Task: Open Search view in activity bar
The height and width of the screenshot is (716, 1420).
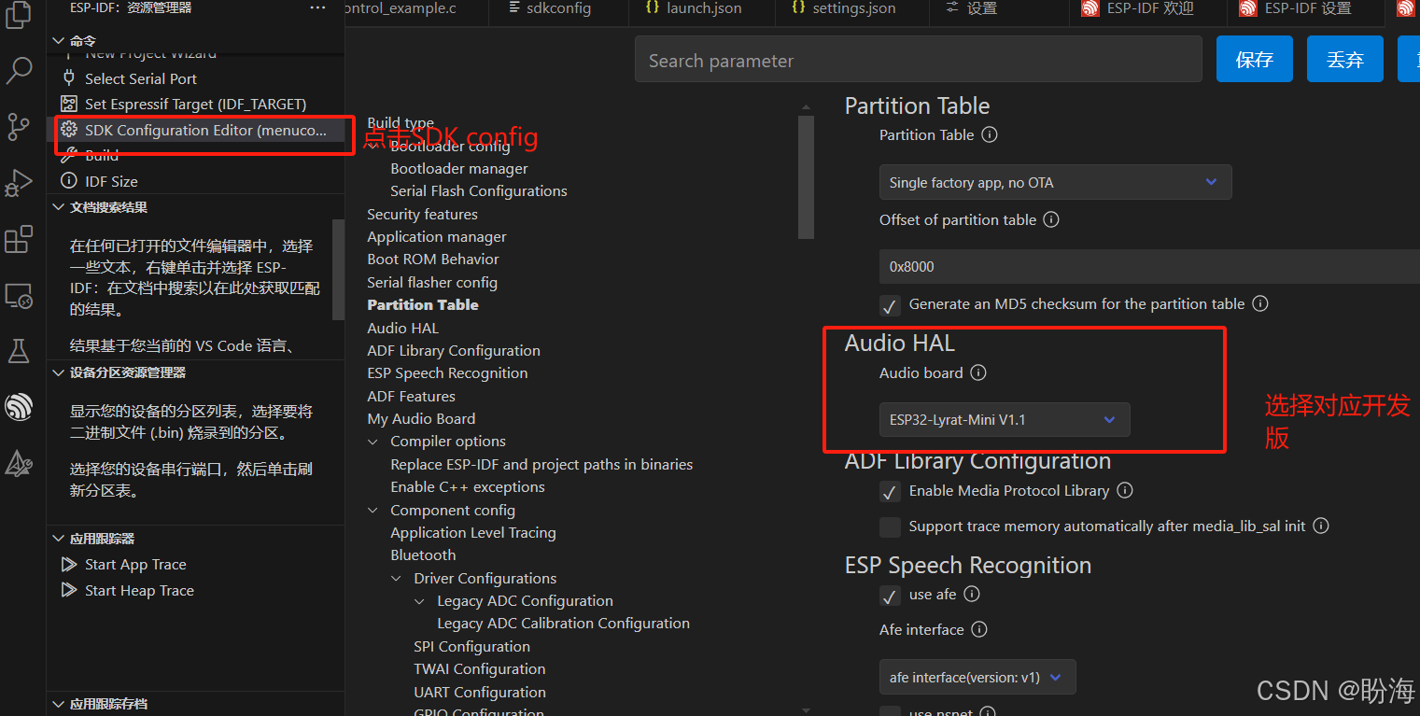Action: coord(19,70)
